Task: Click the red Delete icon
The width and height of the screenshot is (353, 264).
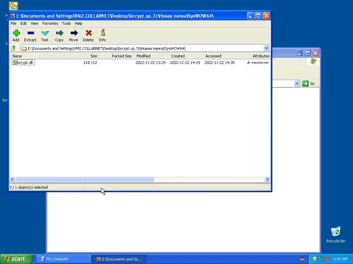Action: coord(89,33)
